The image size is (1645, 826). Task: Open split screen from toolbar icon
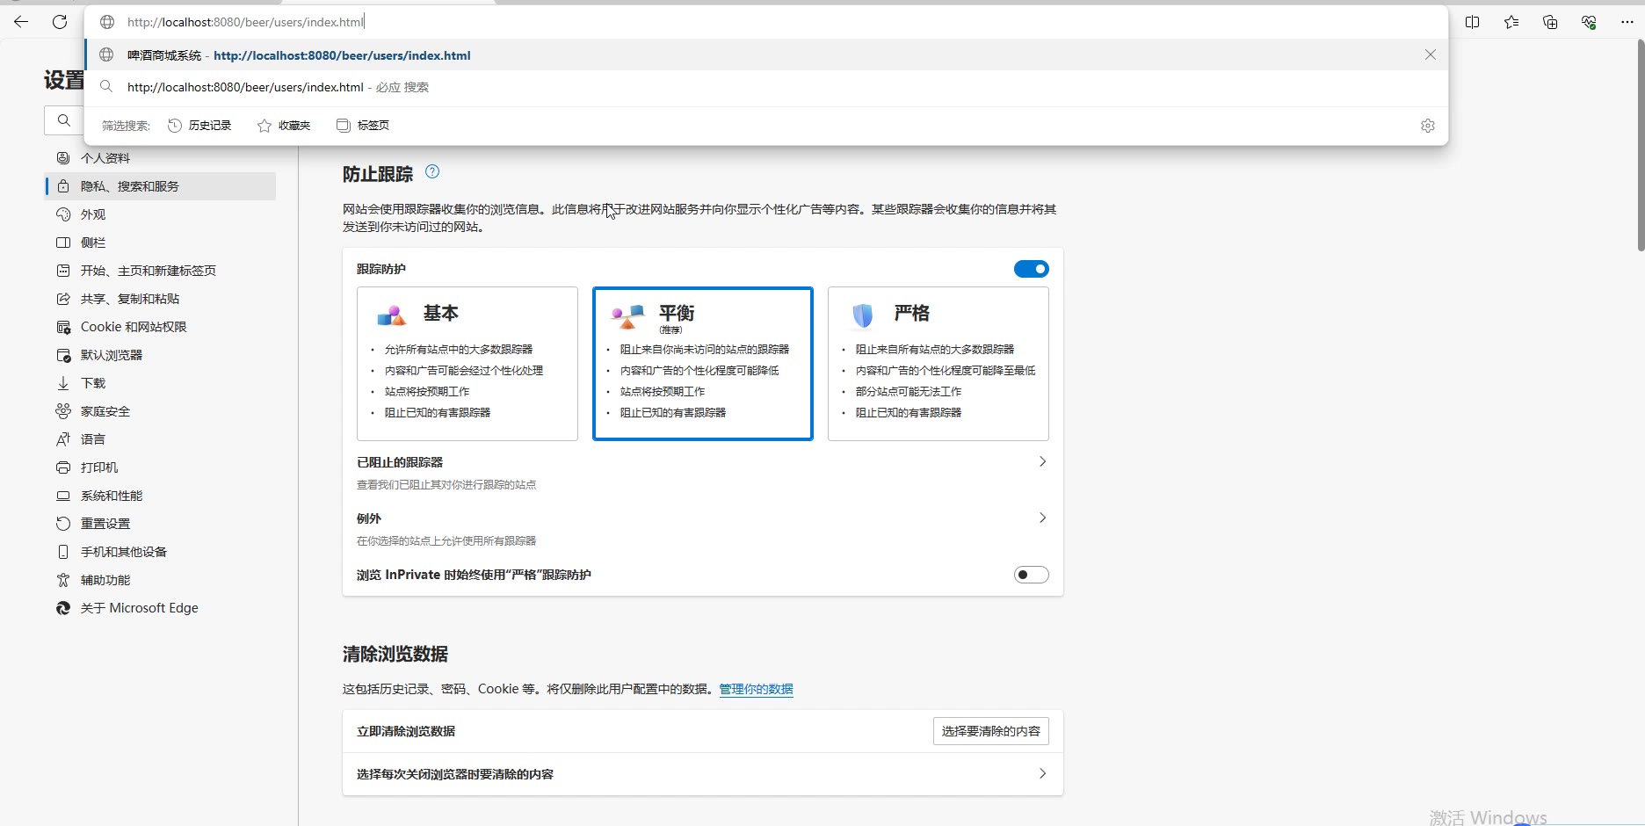click(x=1473, y=22)
